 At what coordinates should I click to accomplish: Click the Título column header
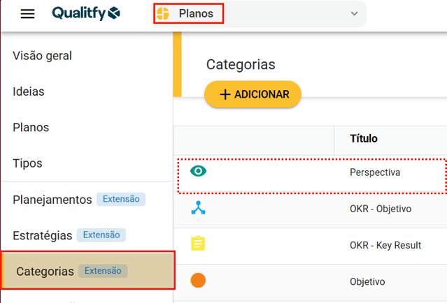click(364, 139)
